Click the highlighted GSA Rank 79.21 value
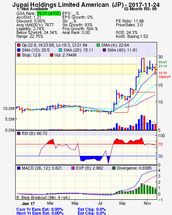Viewport: 172px width, 215px height. (x=49, y=13)
